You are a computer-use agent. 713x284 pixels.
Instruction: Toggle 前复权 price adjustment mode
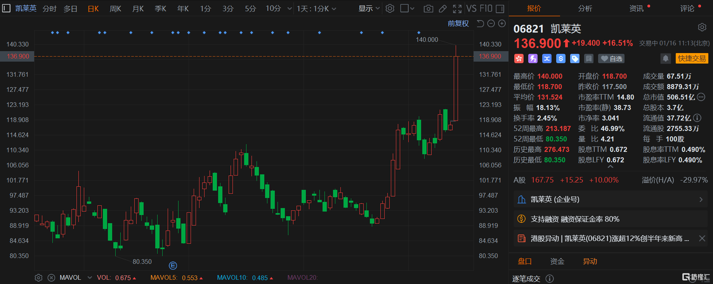tap(458, 24)
